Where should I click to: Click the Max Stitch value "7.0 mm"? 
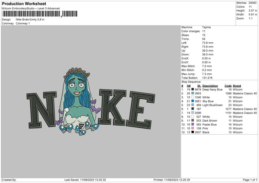pos(207,66)
